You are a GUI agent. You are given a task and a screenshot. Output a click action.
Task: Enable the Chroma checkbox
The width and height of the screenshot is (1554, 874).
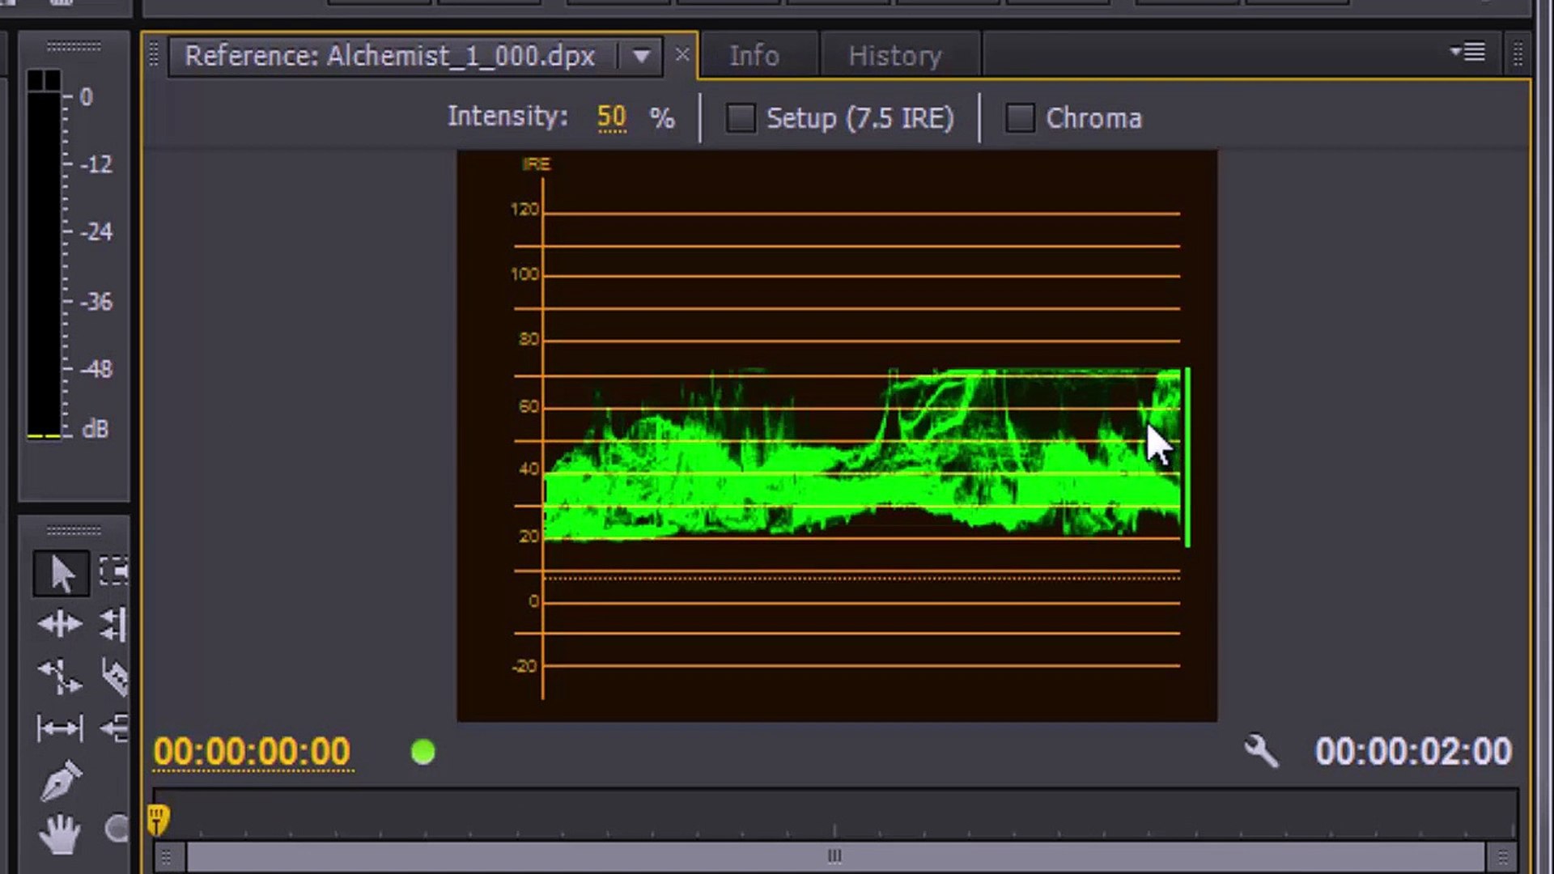pyautogui.click(x=1019, y=118)
